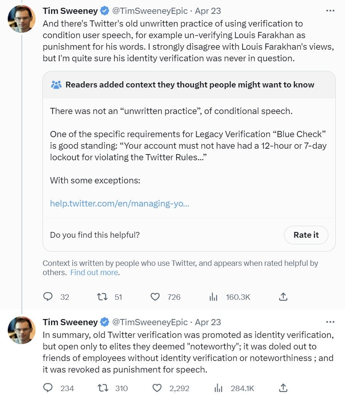Reply to the first Tim Sweeney tweet
Image resolution: width=345 pixels, height=398 pixels.
(48, 297)
